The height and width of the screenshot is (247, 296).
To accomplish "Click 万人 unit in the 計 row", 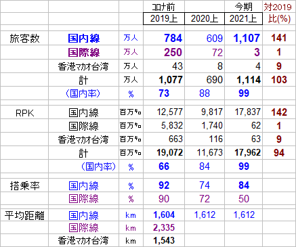I will [131, 80].
